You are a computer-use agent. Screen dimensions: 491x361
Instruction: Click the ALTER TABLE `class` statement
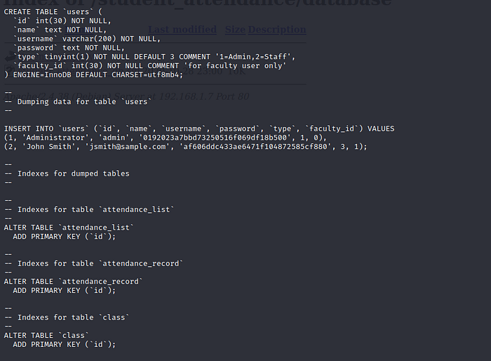point(46,335)
